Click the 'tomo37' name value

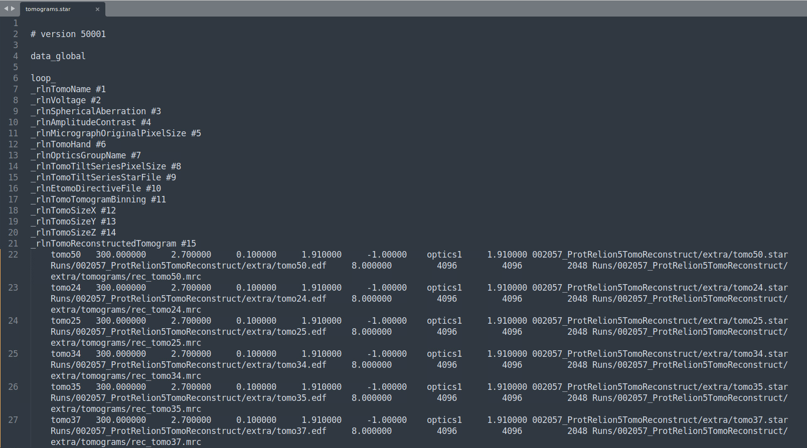click(x=66, y=420)
